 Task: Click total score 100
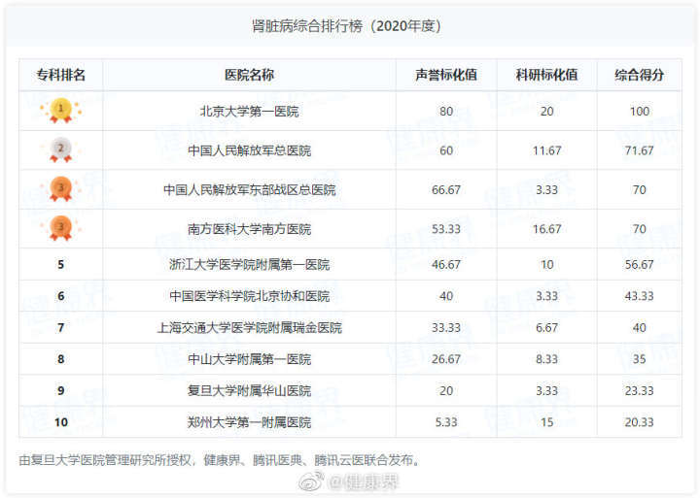639,112
